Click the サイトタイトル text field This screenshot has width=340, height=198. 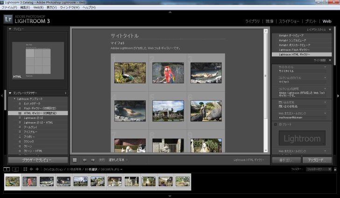pos(302,71)
